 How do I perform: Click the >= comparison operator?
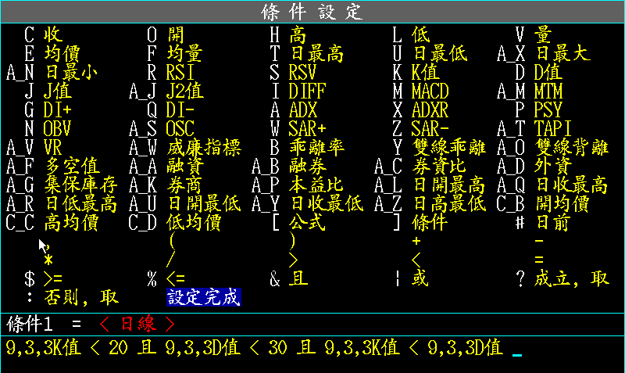[53, 278]
